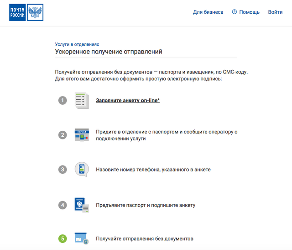Click the blue parcel box icon
Viewport: 292px width, 250px height.
coord(82,239)
